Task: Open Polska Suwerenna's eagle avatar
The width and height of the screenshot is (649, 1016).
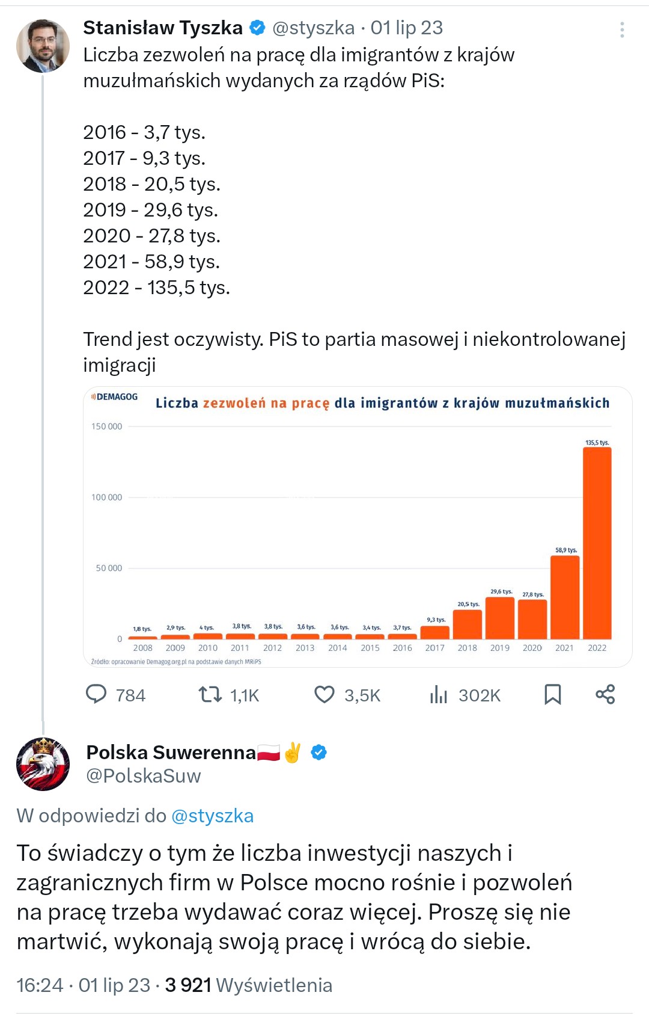Action: 43,763
